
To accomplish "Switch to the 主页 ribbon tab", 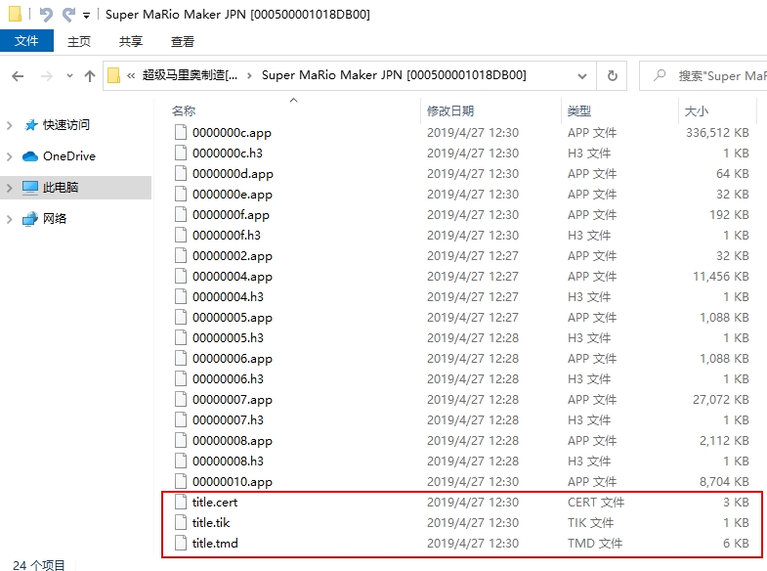I will tap(79, 42).
